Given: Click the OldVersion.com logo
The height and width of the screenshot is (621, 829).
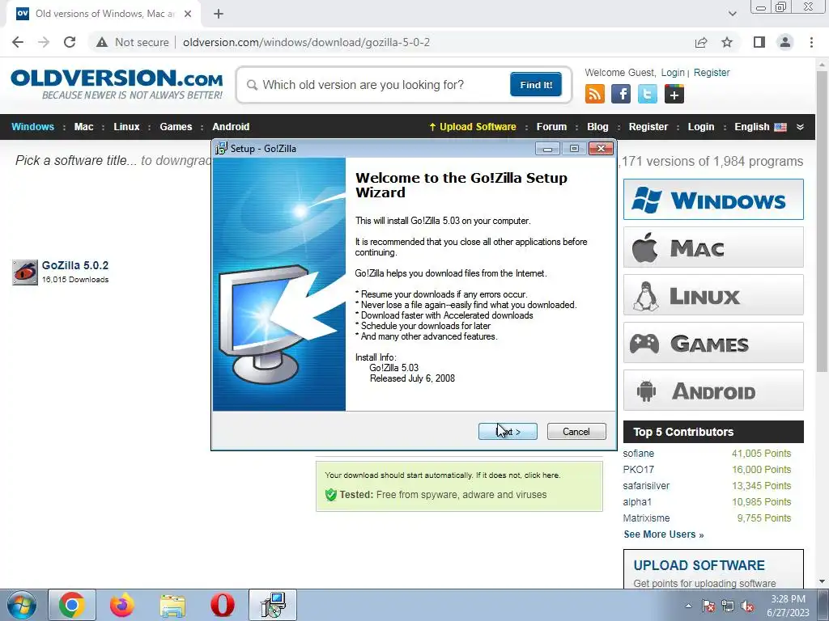Looking at the screenshot, I should 117,84.
